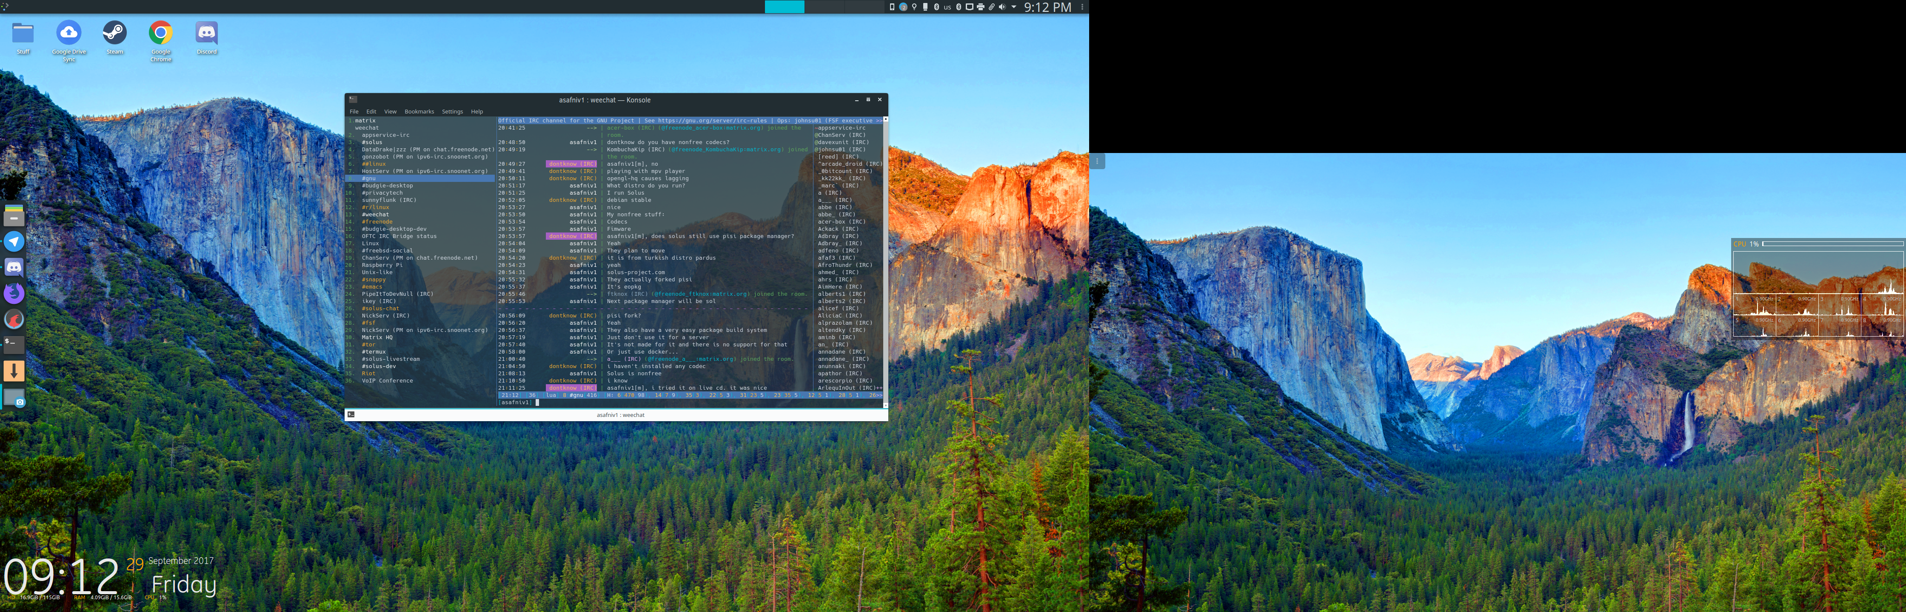Viewport: 1906px width, 612px height.
Task: Select #freenode buffer in list
Action: pyautogui.click(x=377, y=222)
